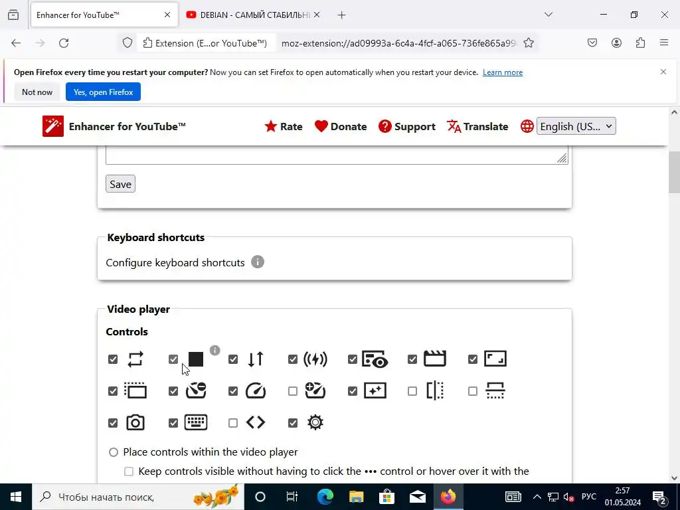680x510 pixels.
Task: Switch to the Enhancer for YouTube tab
Action: pyautogui.click(x=104, y=15)
